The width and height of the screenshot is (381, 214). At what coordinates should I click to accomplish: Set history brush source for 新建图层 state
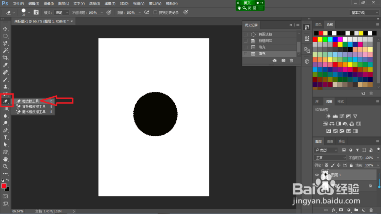(x=246, y=41)
